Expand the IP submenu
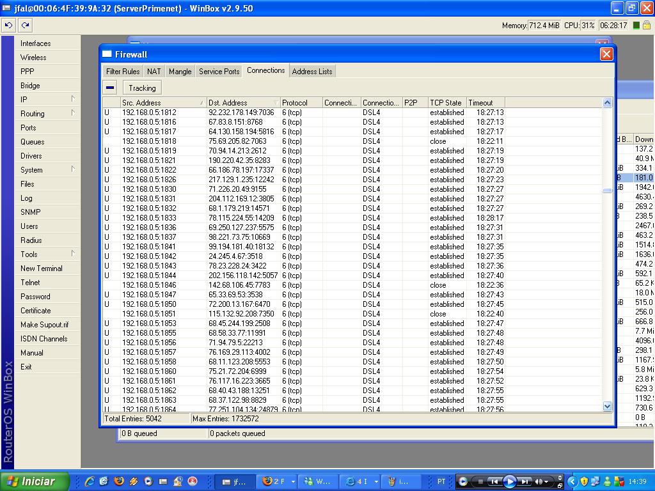The image size is (655, 491). pos(47,99)
